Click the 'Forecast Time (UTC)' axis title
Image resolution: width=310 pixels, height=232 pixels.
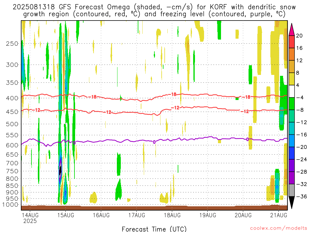click(154, 229)
